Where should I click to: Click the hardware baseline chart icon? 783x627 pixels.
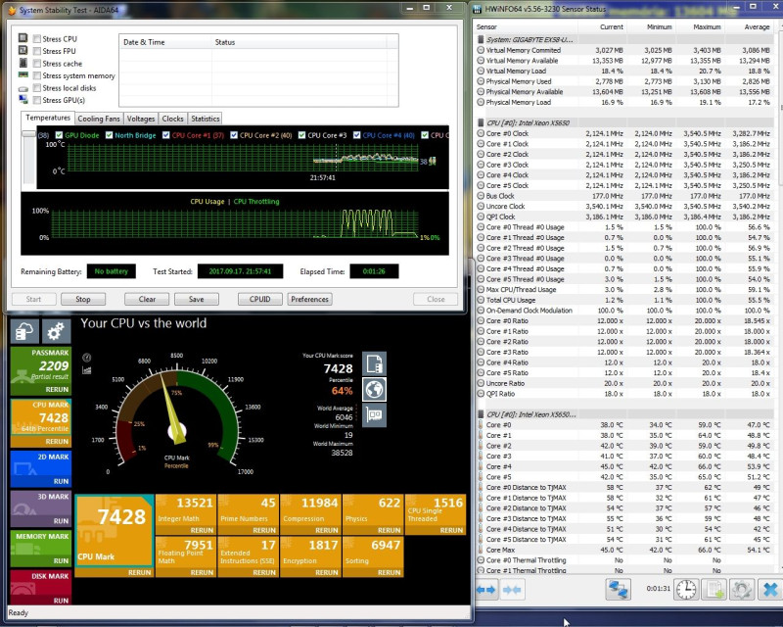pos(374,415)
